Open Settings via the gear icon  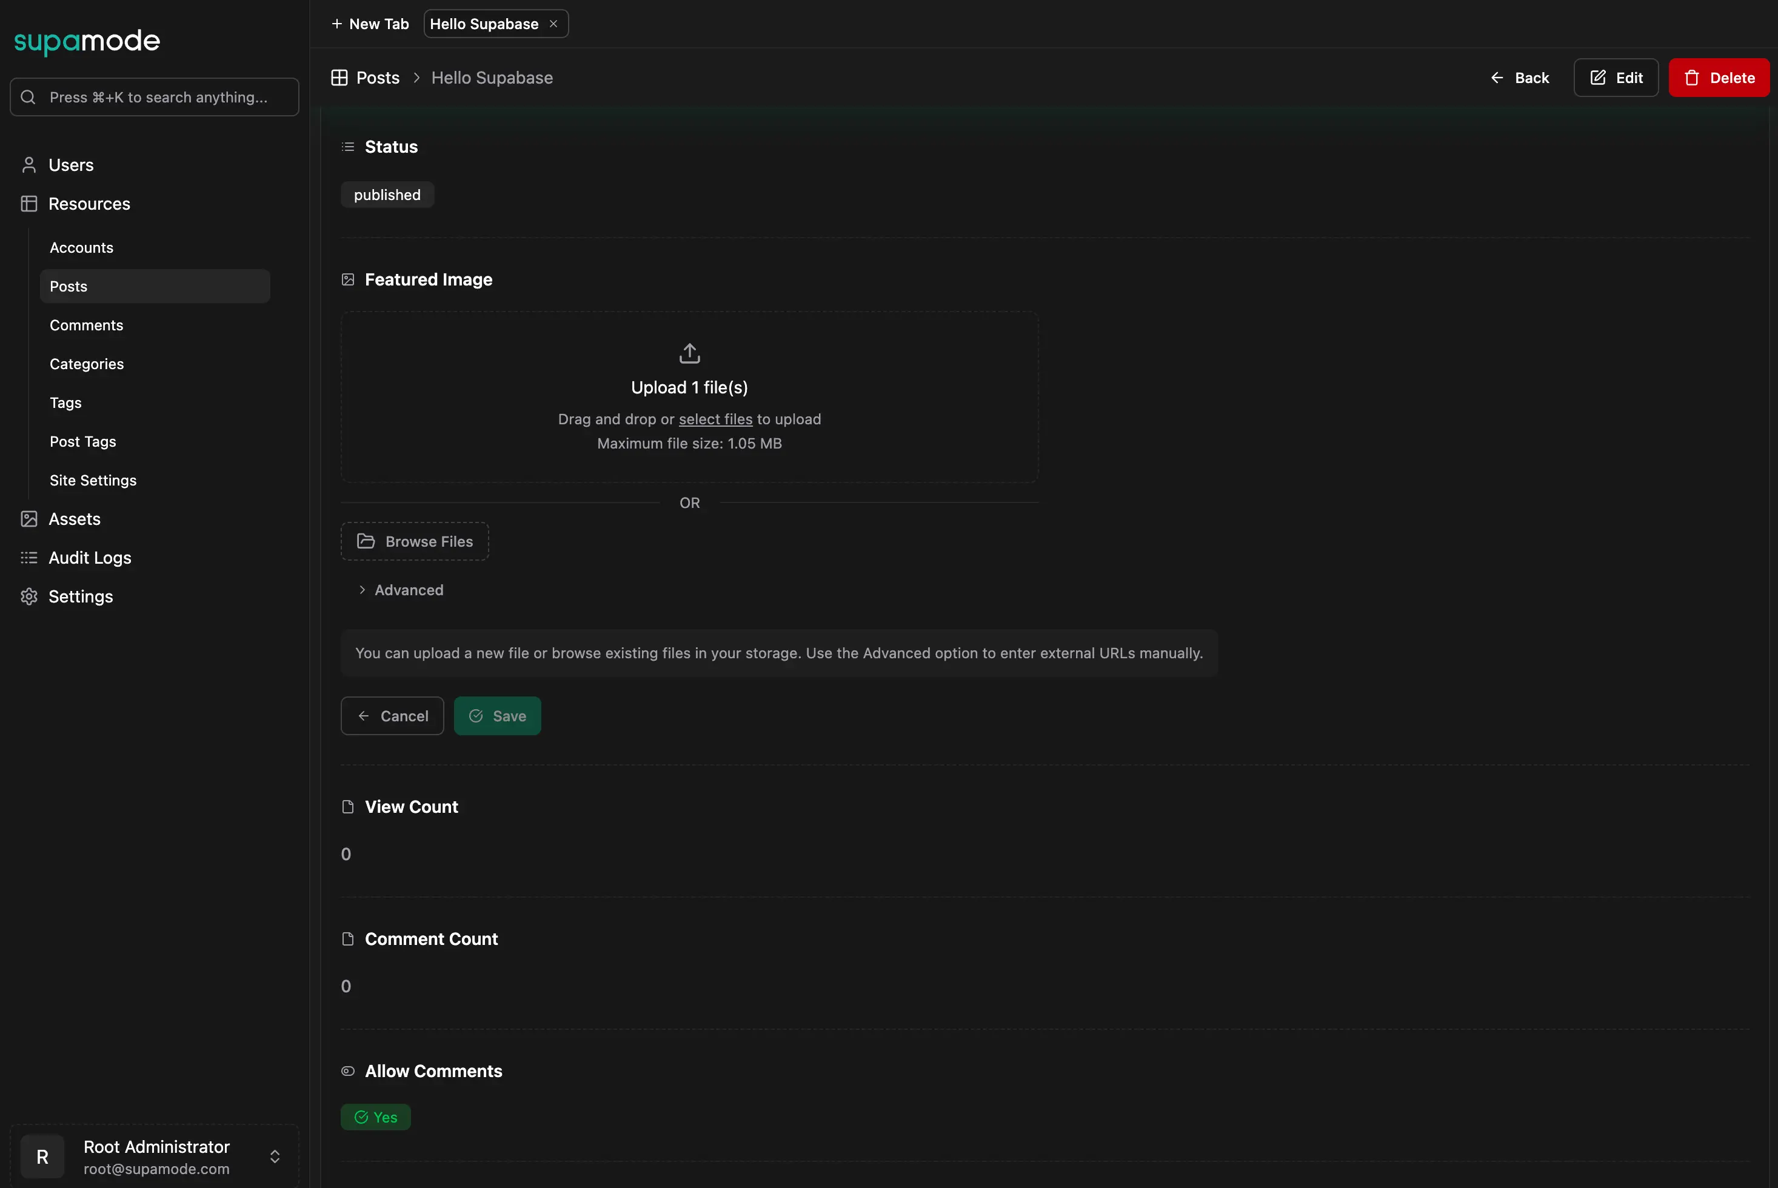(28, 596)
